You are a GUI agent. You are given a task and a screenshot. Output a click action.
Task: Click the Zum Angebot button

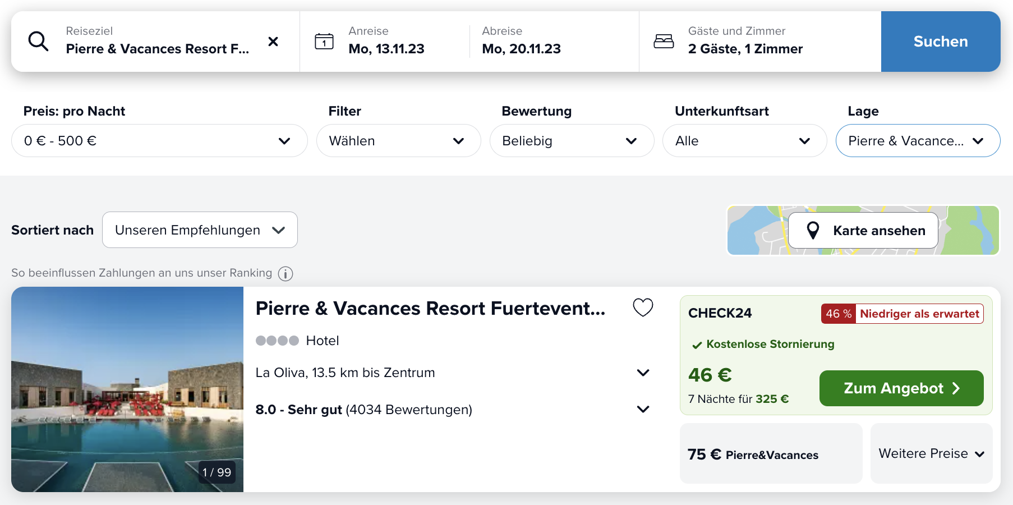901,388
